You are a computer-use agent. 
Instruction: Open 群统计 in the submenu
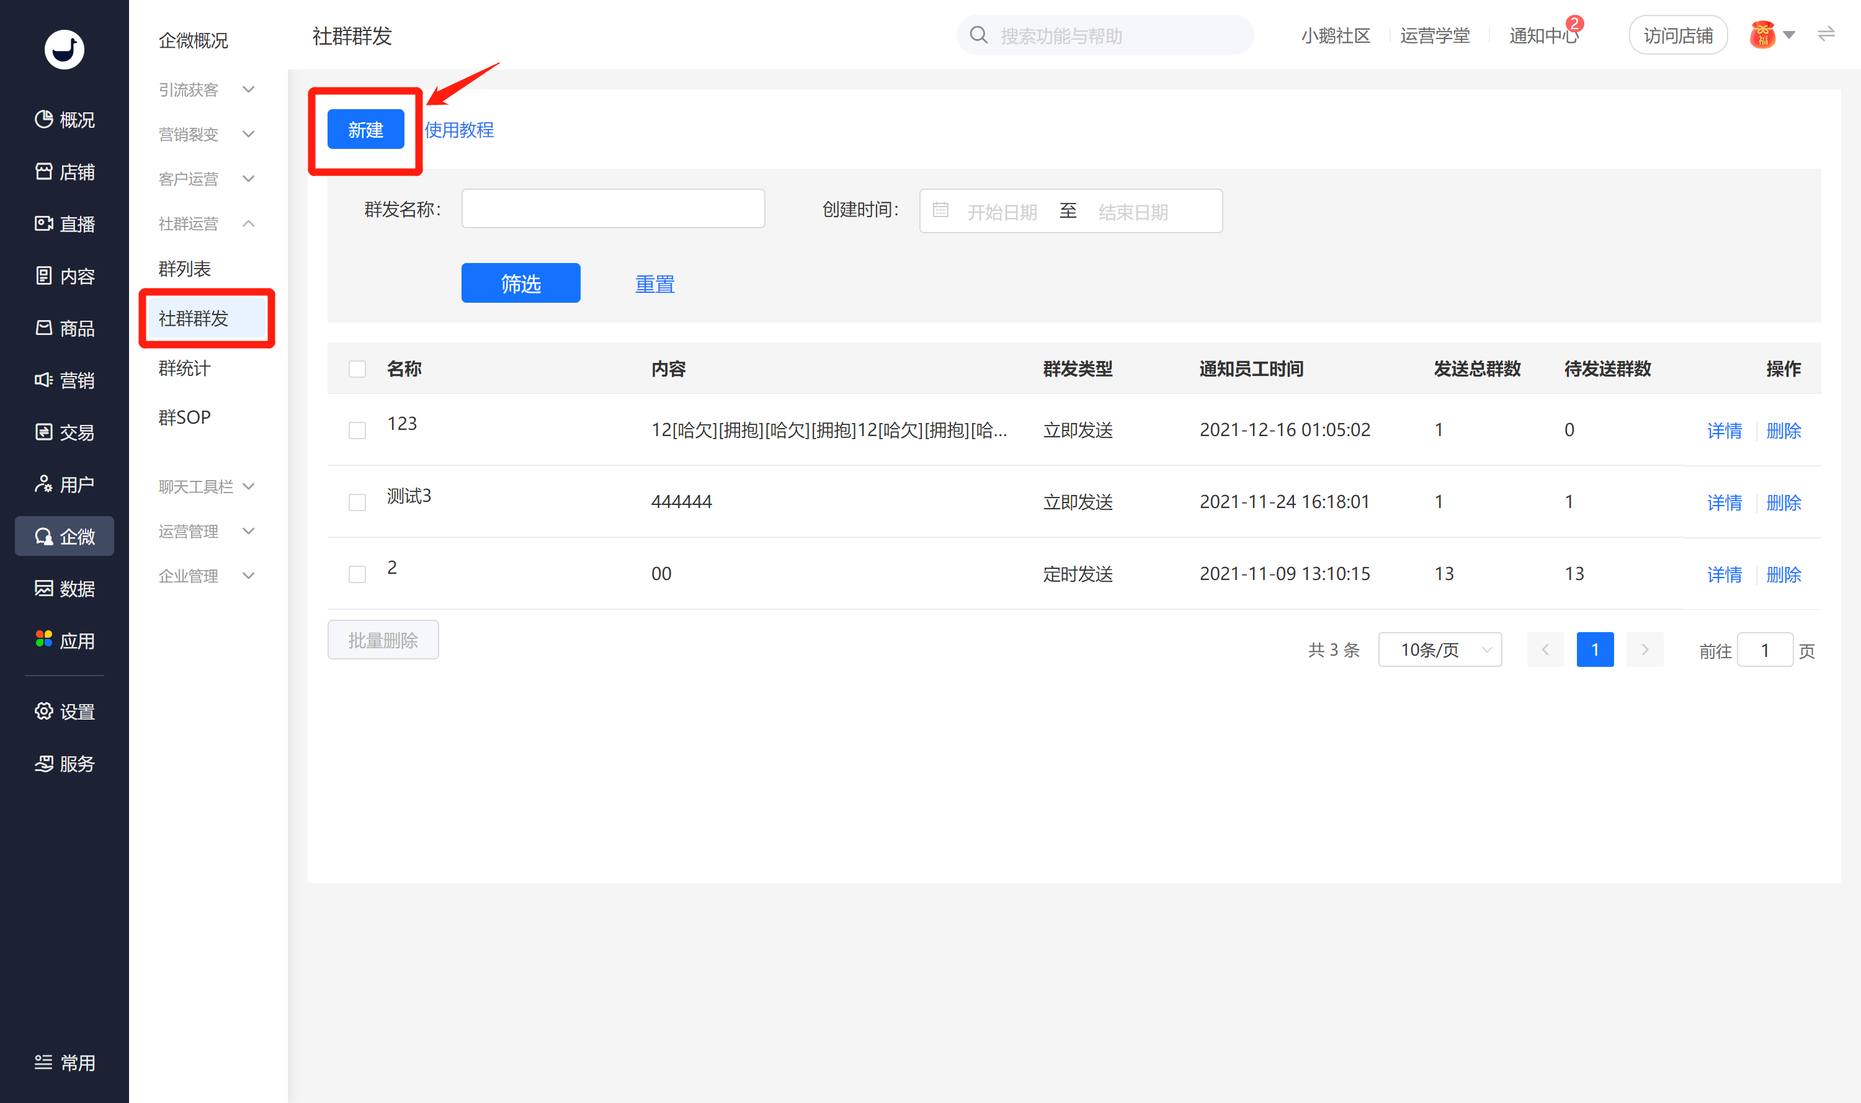click(x=184, y=368)
